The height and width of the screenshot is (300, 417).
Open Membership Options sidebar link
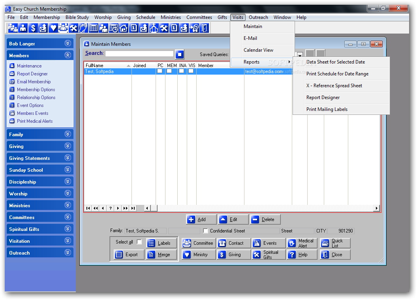[x=36, y=90]
